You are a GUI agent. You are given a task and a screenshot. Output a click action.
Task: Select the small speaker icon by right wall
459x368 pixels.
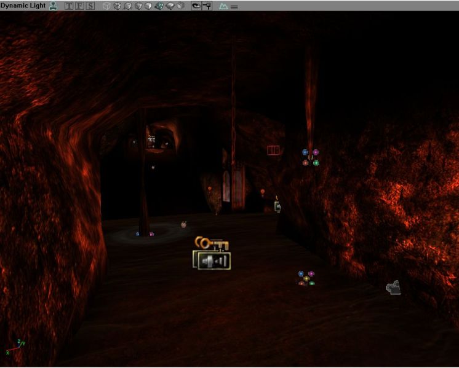pos(277,206)
